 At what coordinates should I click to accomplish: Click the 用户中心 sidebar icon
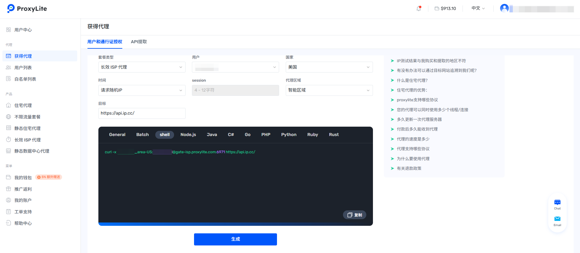coord(8,30)
